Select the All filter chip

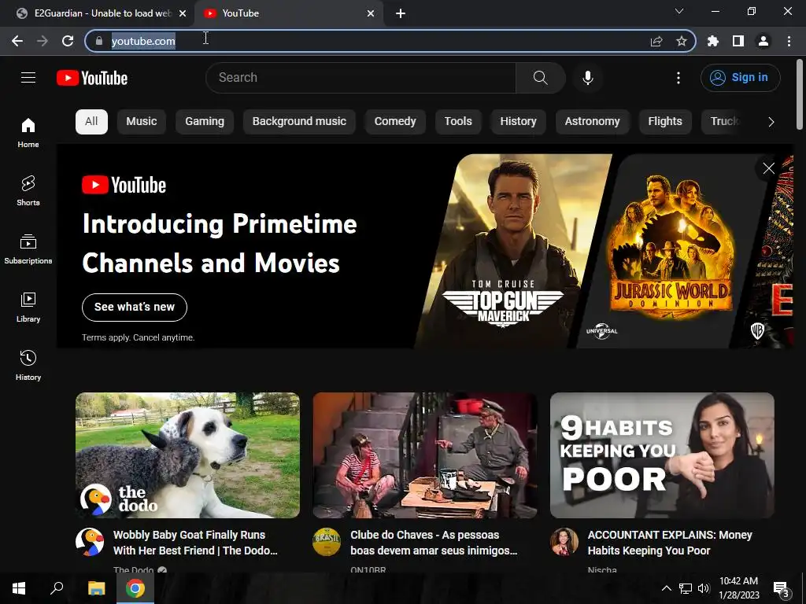click(91, 122)
